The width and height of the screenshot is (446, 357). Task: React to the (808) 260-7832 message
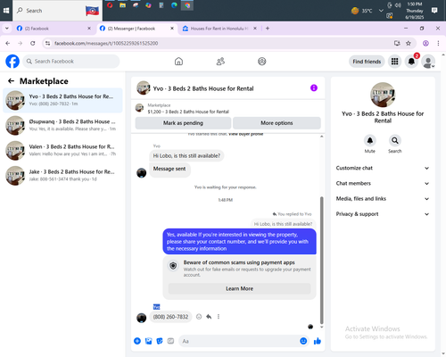pyautogui.click(x=199, y=317)
